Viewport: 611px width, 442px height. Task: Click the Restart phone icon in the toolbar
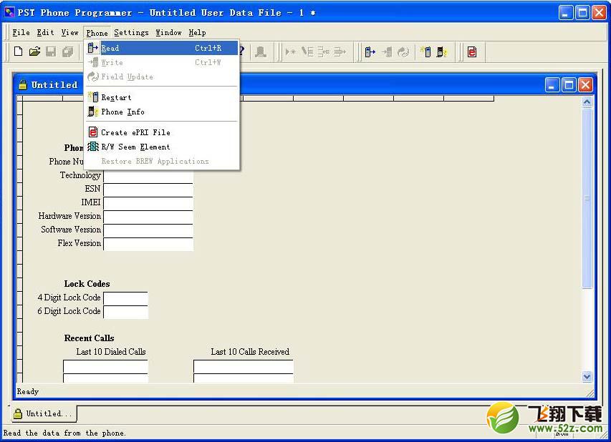pos(425,51)
